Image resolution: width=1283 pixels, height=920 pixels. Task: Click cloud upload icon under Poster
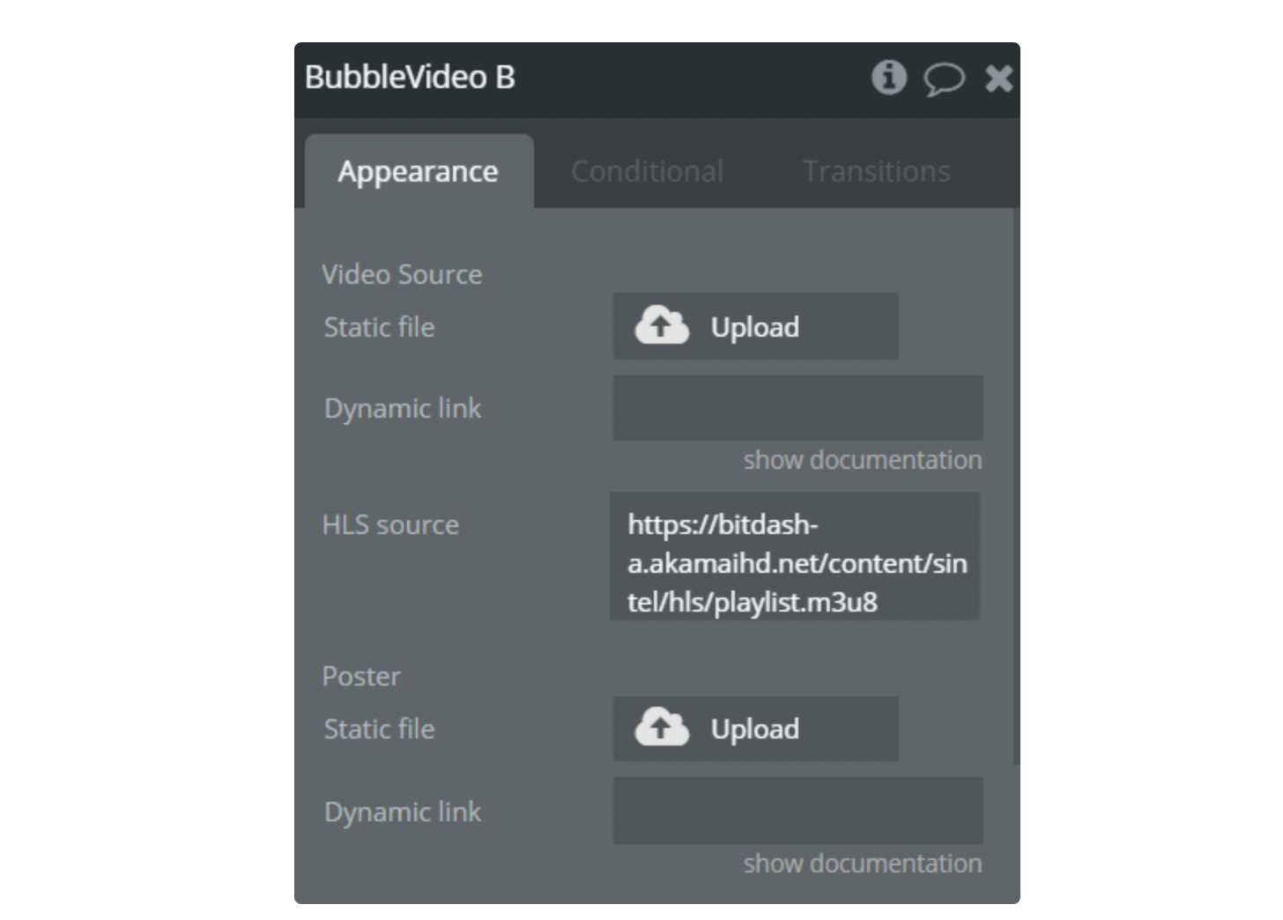[x=662, y=728]
